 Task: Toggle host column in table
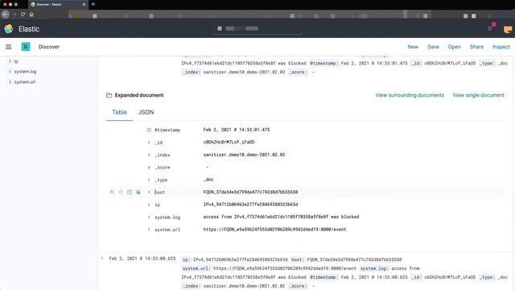click(x=130, y=192)
